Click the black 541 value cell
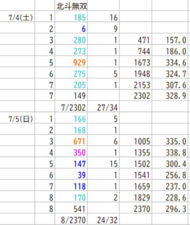The width and height of the screenshot is (190, 225). point(71,209)
